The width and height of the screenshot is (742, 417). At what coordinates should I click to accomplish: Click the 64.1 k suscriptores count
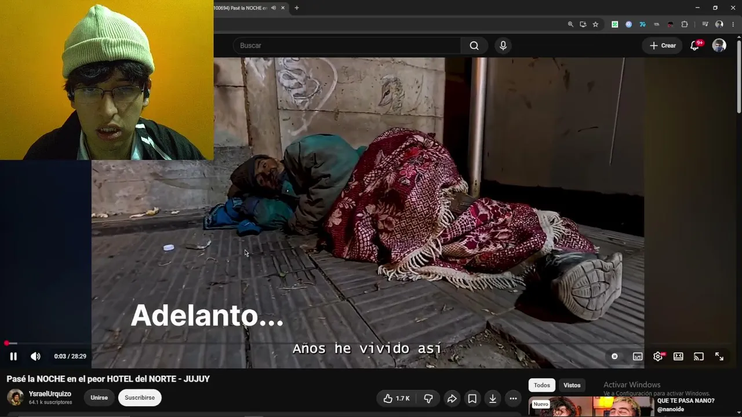[x=50, y=403]
